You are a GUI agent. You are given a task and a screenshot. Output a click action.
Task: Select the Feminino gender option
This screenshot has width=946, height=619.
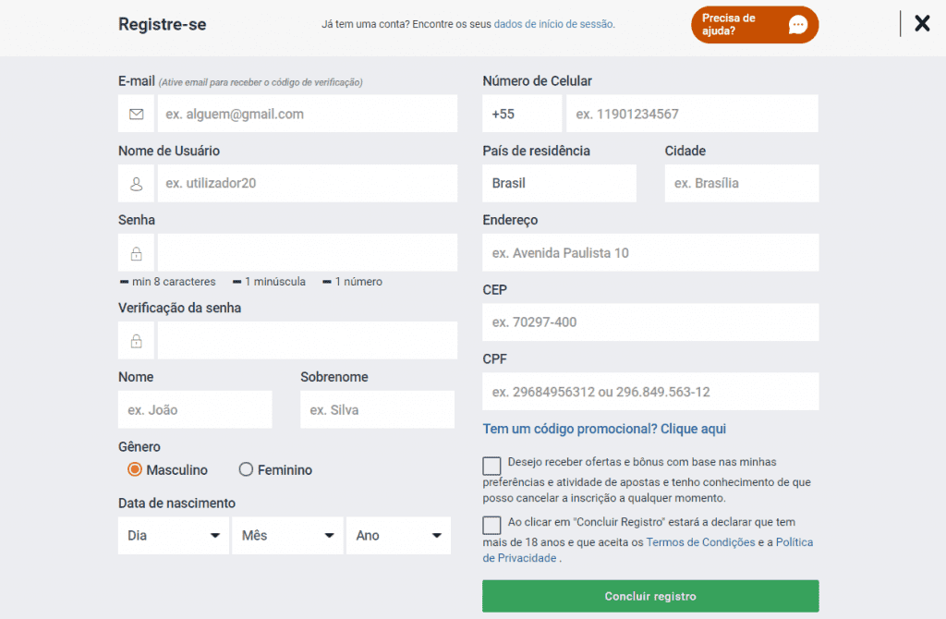[x=246, y=469]
